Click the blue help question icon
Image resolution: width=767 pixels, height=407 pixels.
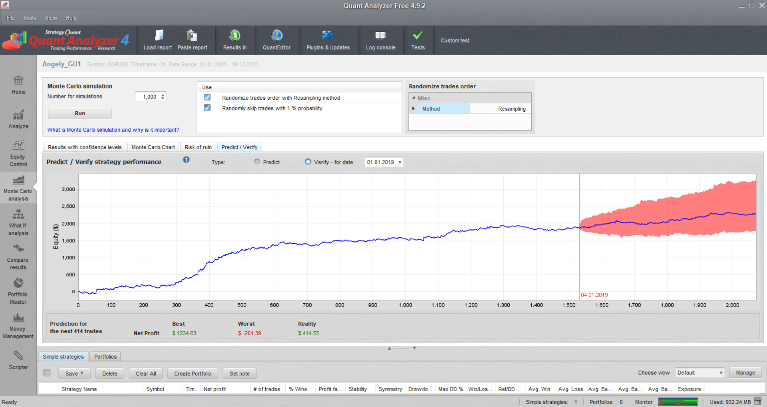pos(186,160)
